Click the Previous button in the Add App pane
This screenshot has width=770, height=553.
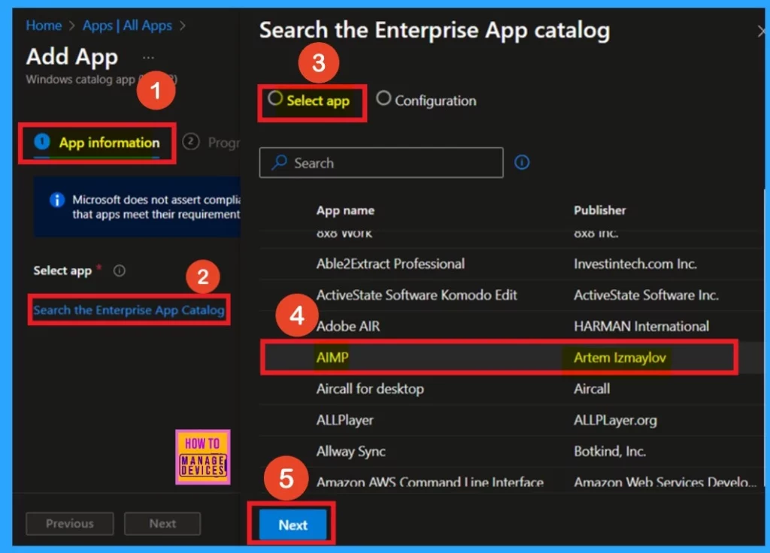tap(70, 524)
